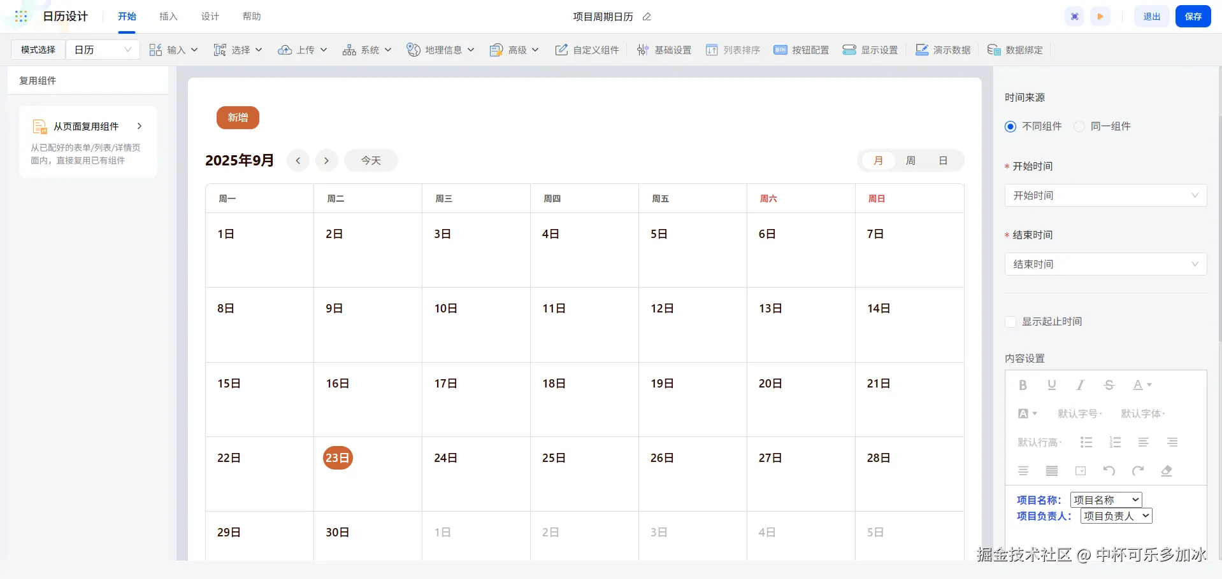Image resolution: width=1222 pixels, height=579 pixels.
Task: Click the fullscreen preview icon beside 退出
Action: pos(1075,17)
